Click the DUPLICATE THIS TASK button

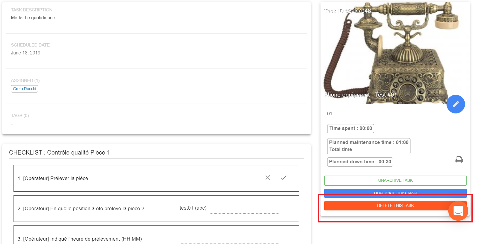coord(395,193)
